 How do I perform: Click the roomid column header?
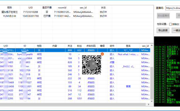point(62,8)
